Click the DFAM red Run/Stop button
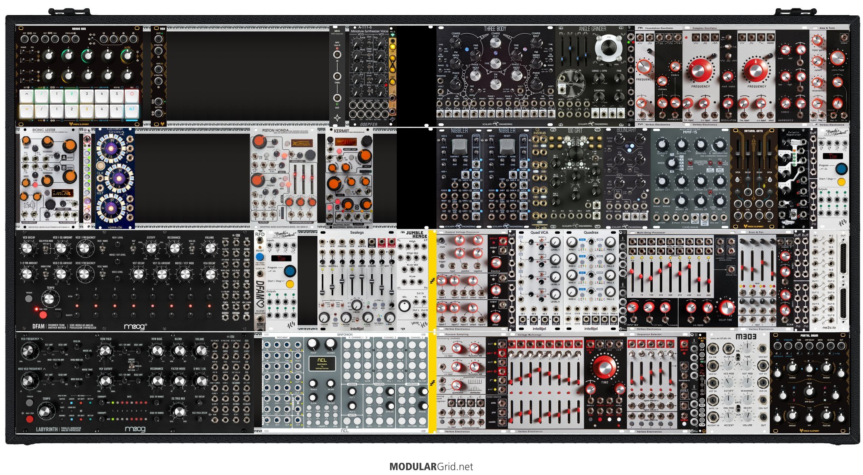The image size is (863, 475). coord(42,315)
